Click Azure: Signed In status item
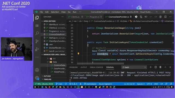Image resolution: width=175 pixels, height=98 pixels. click(x=105, y=84)
